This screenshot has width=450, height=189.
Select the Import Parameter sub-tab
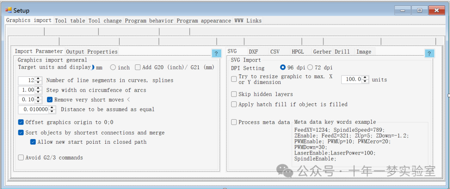(39, 51)
